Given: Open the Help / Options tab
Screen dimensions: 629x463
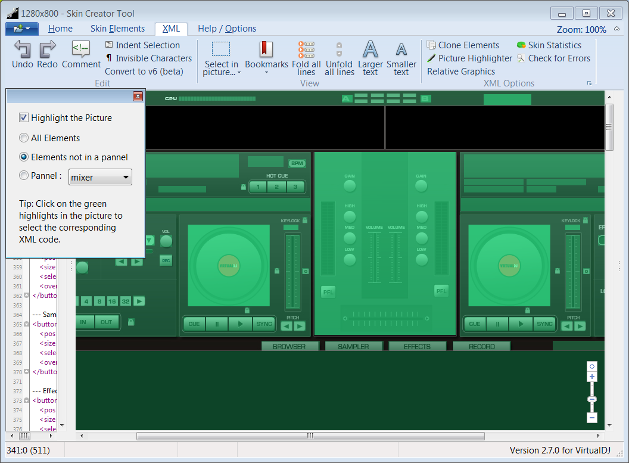Looking at the screenshot, I should 227,29.
